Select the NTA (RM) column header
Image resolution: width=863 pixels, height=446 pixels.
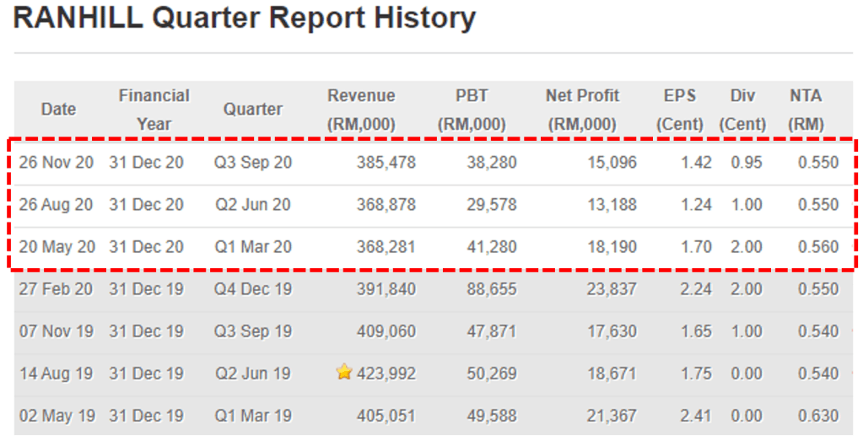806,110
